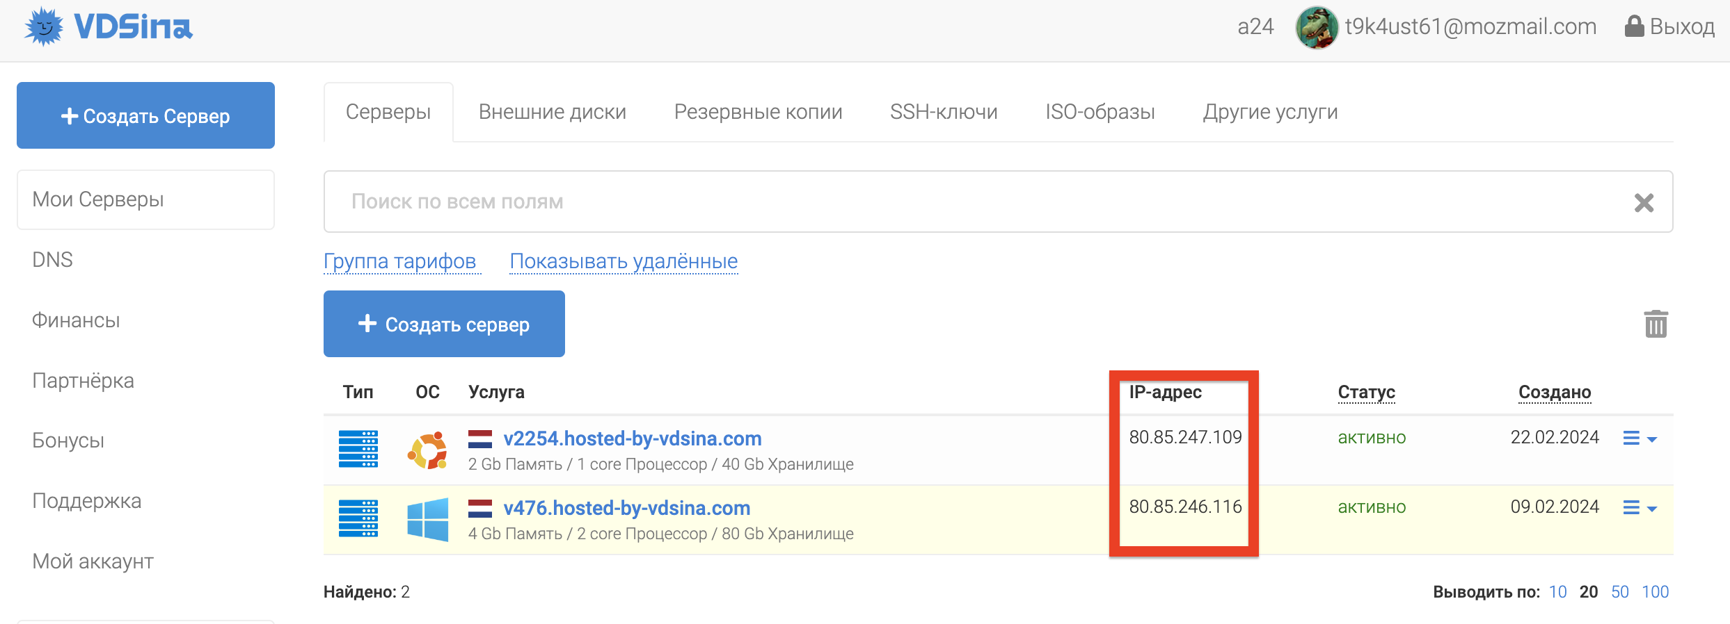Sort the table by Статус column
This screenshot has height=624, width=1730.
1366,392
